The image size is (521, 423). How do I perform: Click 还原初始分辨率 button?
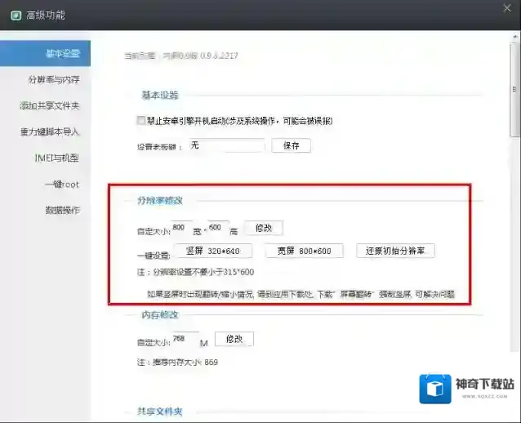point(395,251)
